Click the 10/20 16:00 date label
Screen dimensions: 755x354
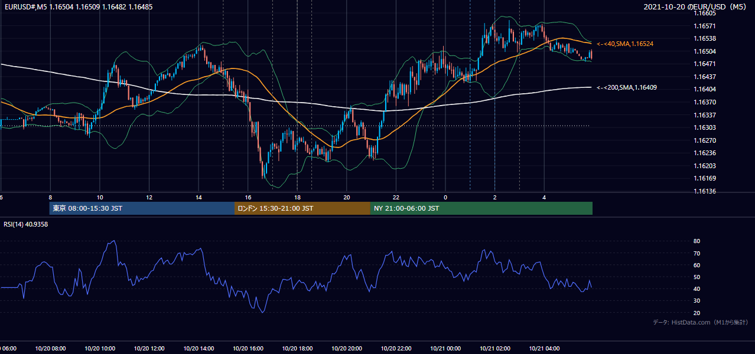point(248,349)
